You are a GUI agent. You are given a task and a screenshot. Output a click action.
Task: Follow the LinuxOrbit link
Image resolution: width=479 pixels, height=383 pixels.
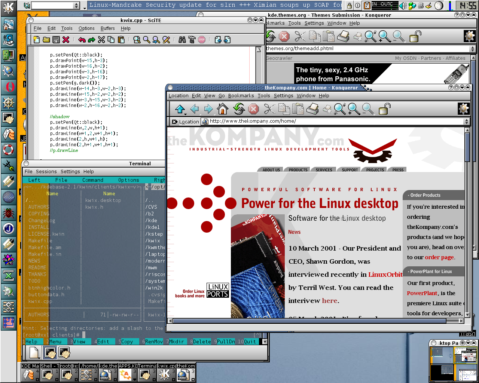click(385, 275)
